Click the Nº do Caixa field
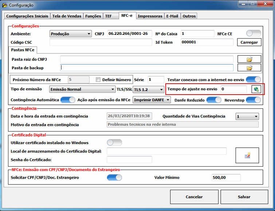The image size is (275, 211). click(x=197, y=33)
